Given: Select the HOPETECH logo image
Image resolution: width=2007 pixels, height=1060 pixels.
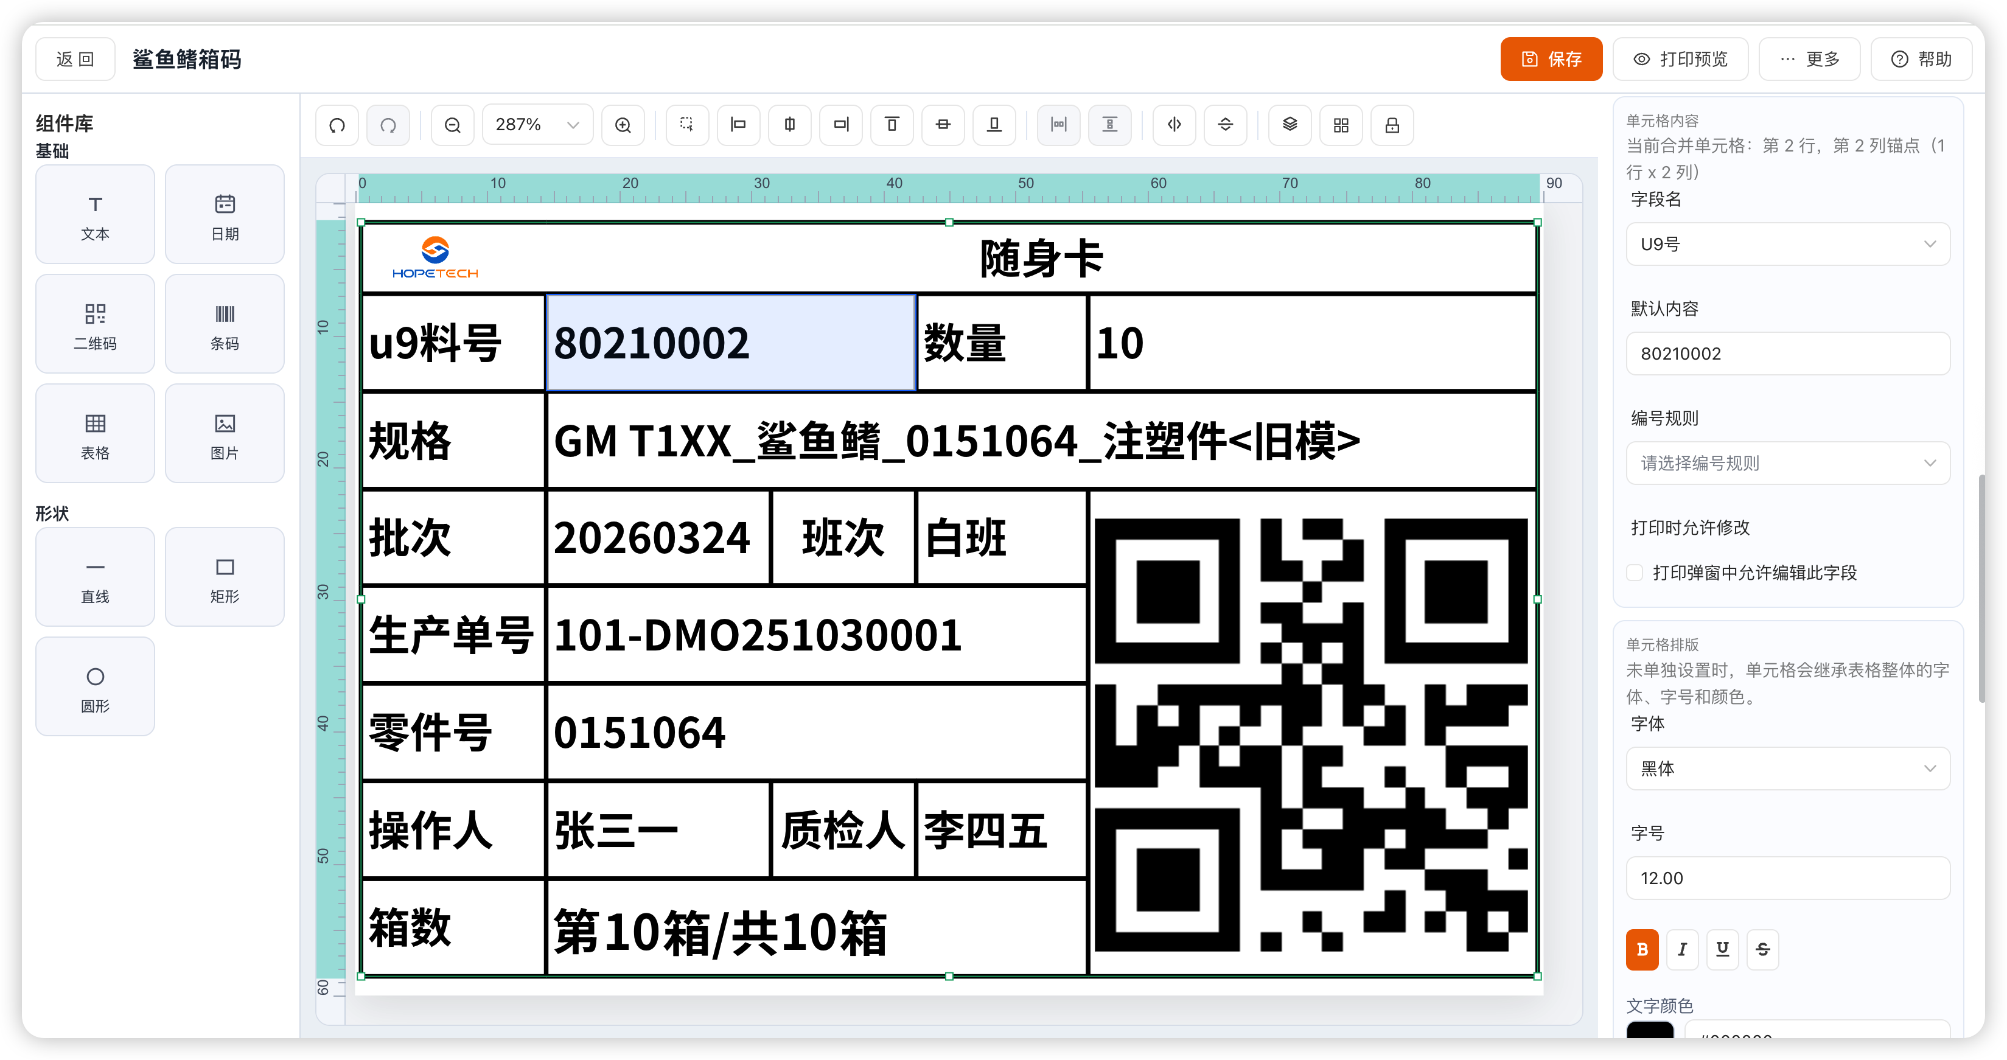Looking at the screenshot, I should pos(435,258).
